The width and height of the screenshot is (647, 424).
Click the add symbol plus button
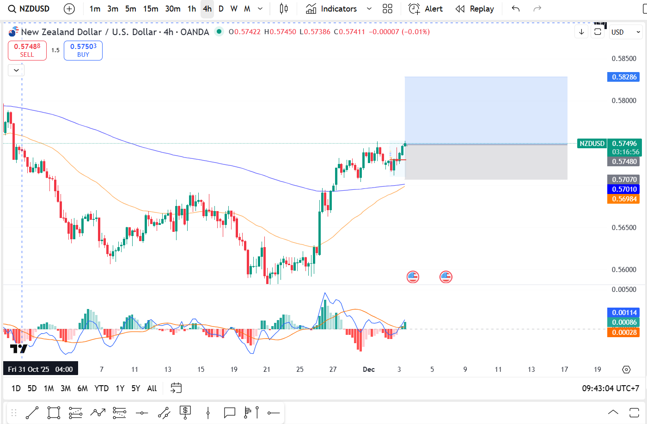pos(69,9)
